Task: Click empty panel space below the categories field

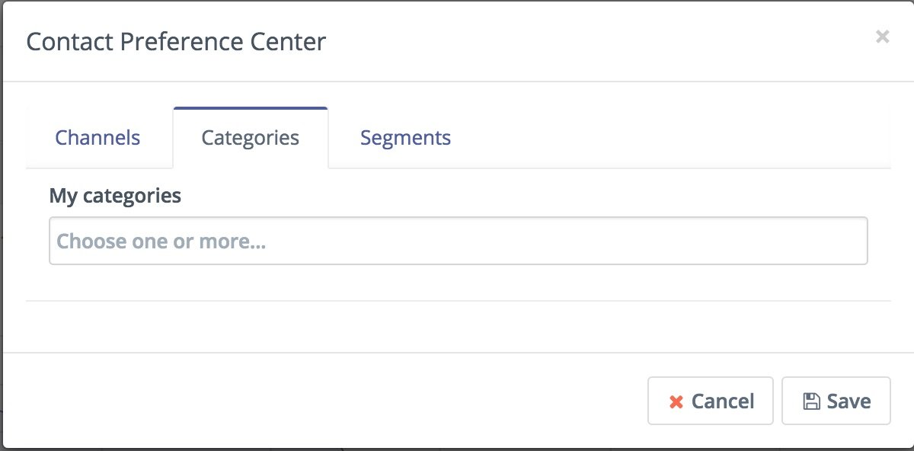Action: coord(457,283)
